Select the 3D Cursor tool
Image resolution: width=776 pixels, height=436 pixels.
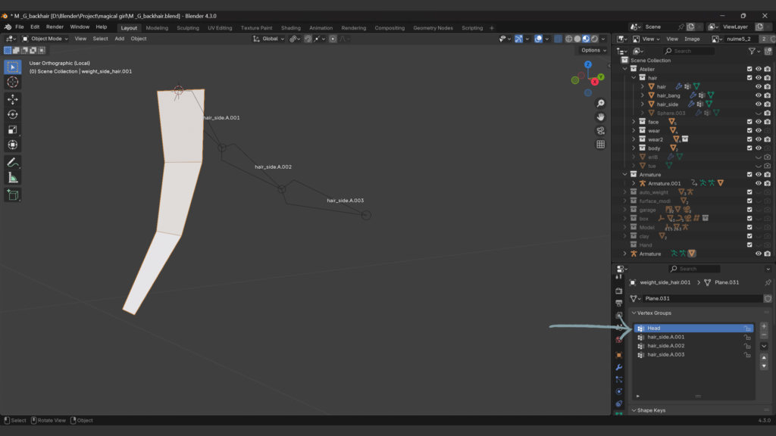(x=13, y=82)
